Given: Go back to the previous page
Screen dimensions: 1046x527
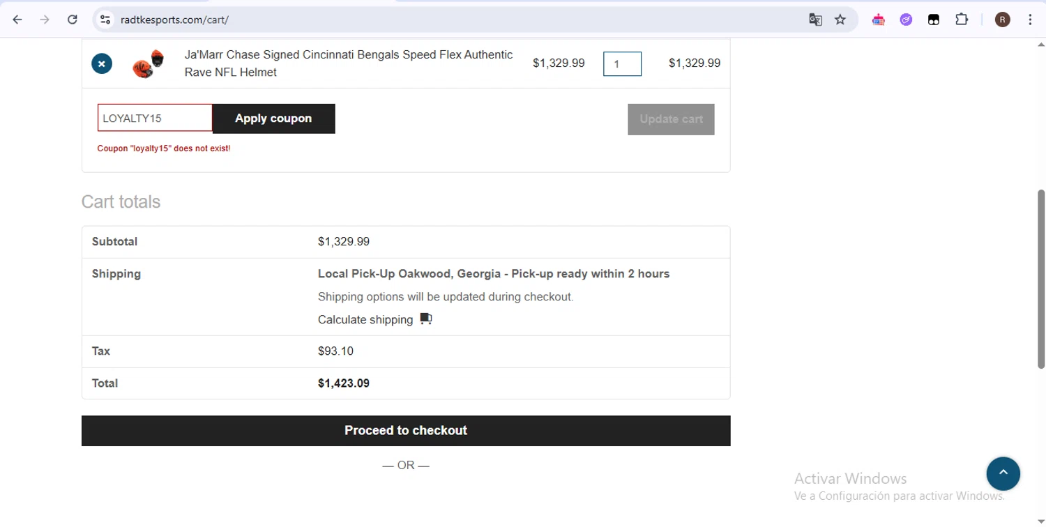Looking at the screenshot, I should point(17,20).
